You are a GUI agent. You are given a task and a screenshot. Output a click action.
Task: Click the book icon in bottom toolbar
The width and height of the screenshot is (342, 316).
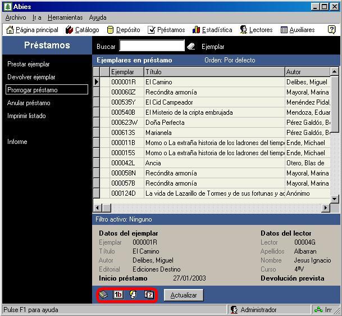103,295
